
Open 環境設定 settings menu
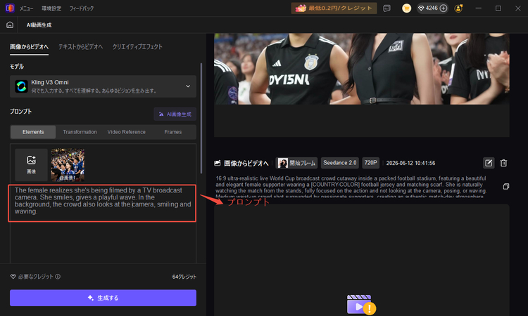[51, 8]
